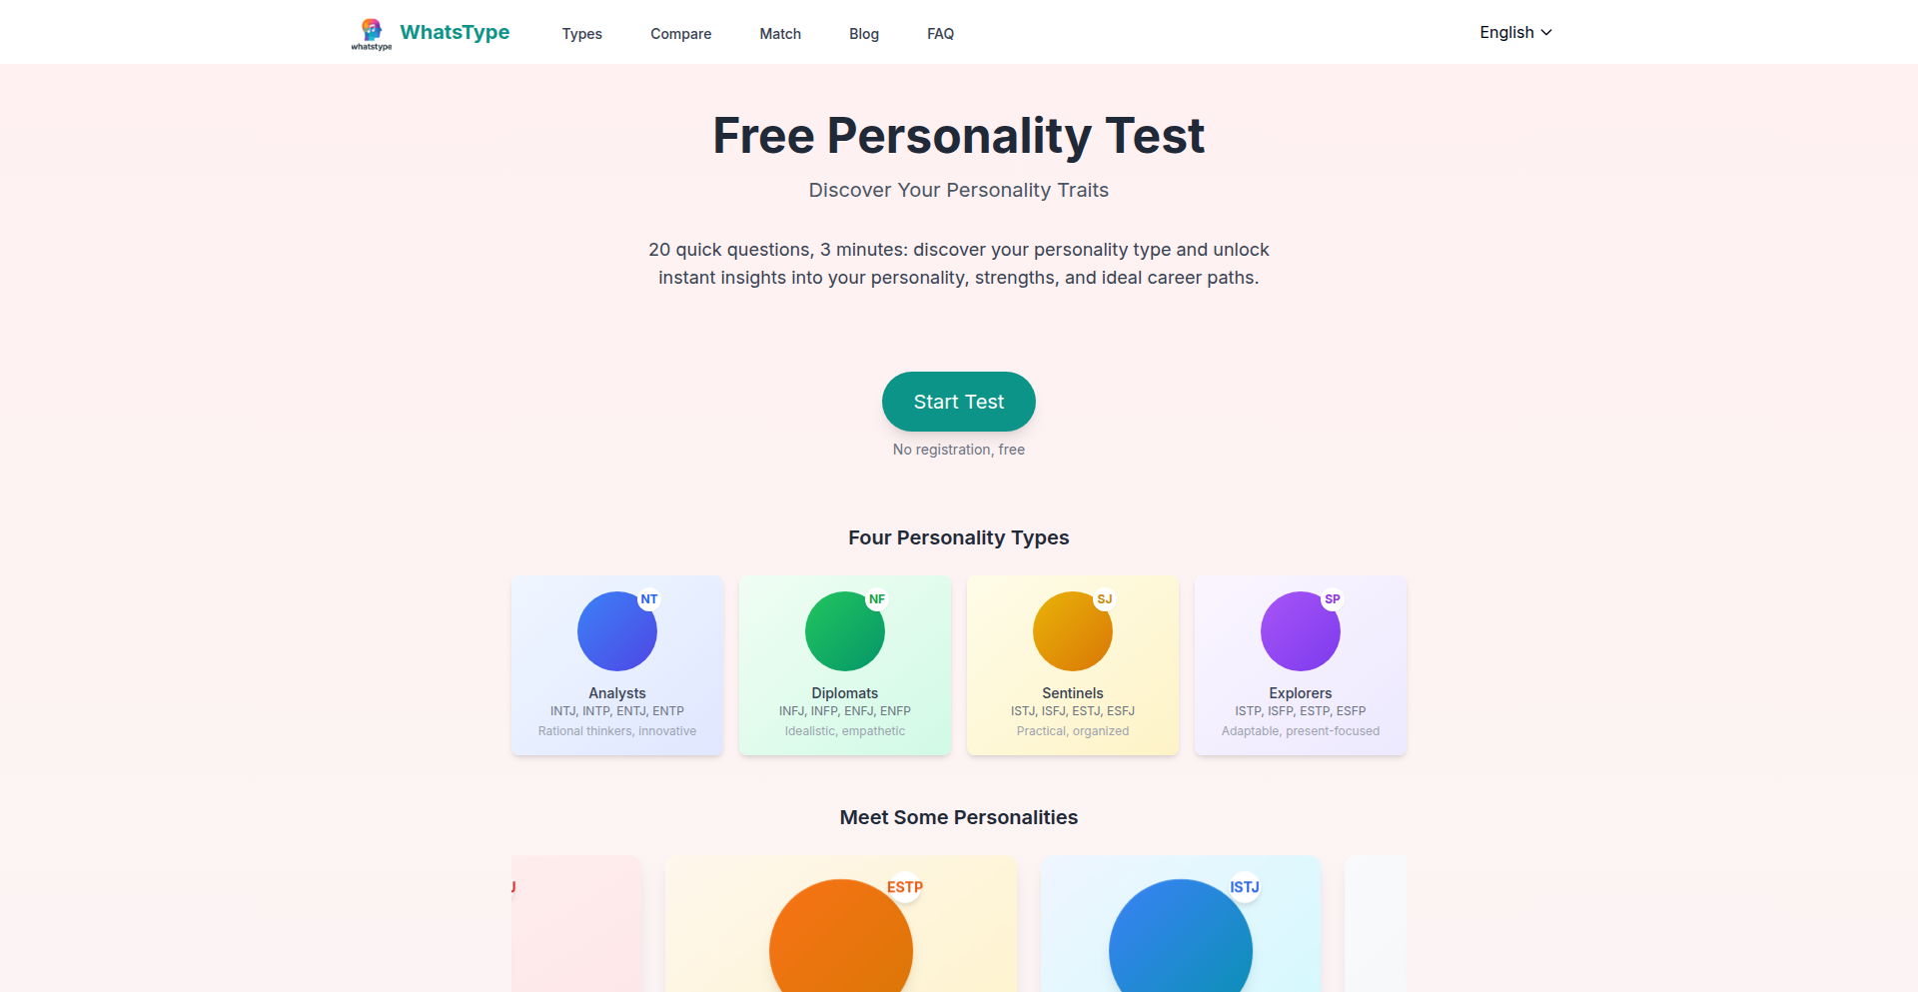The height and width of the screenshot is (992, 1918).
Task: Select the NF Diplomats card
Action: click(844, 665)
